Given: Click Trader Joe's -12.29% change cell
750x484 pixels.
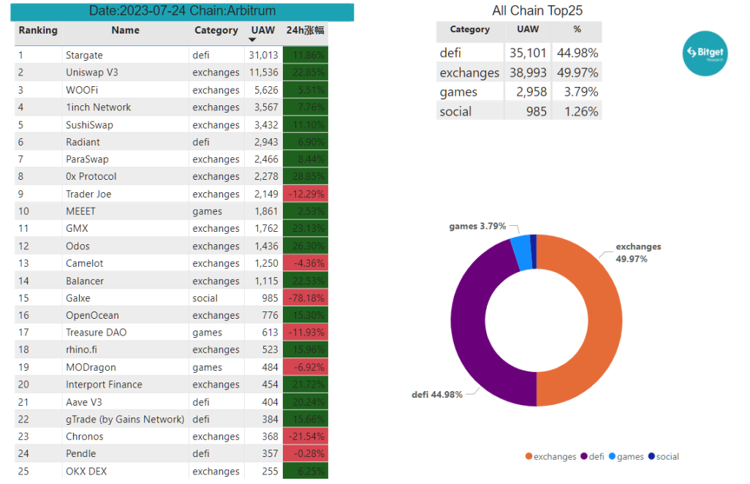Looking at the screenshot, I should (306, 194).
